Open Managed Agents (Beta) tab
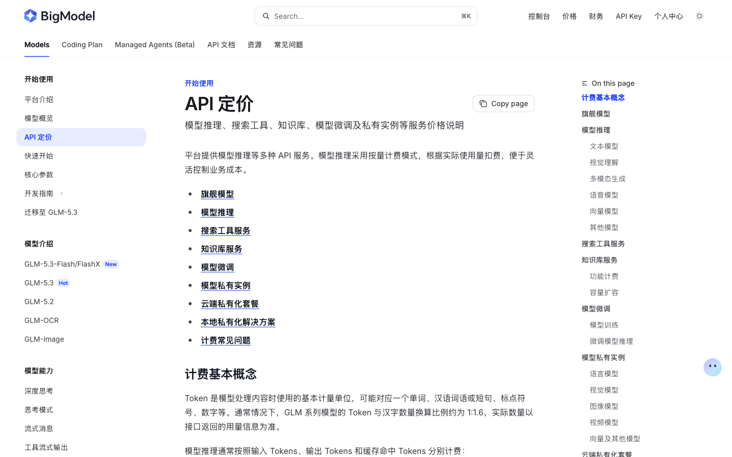Image resolution: width=732 pixels, height=457 pixels. click(155, 45)
